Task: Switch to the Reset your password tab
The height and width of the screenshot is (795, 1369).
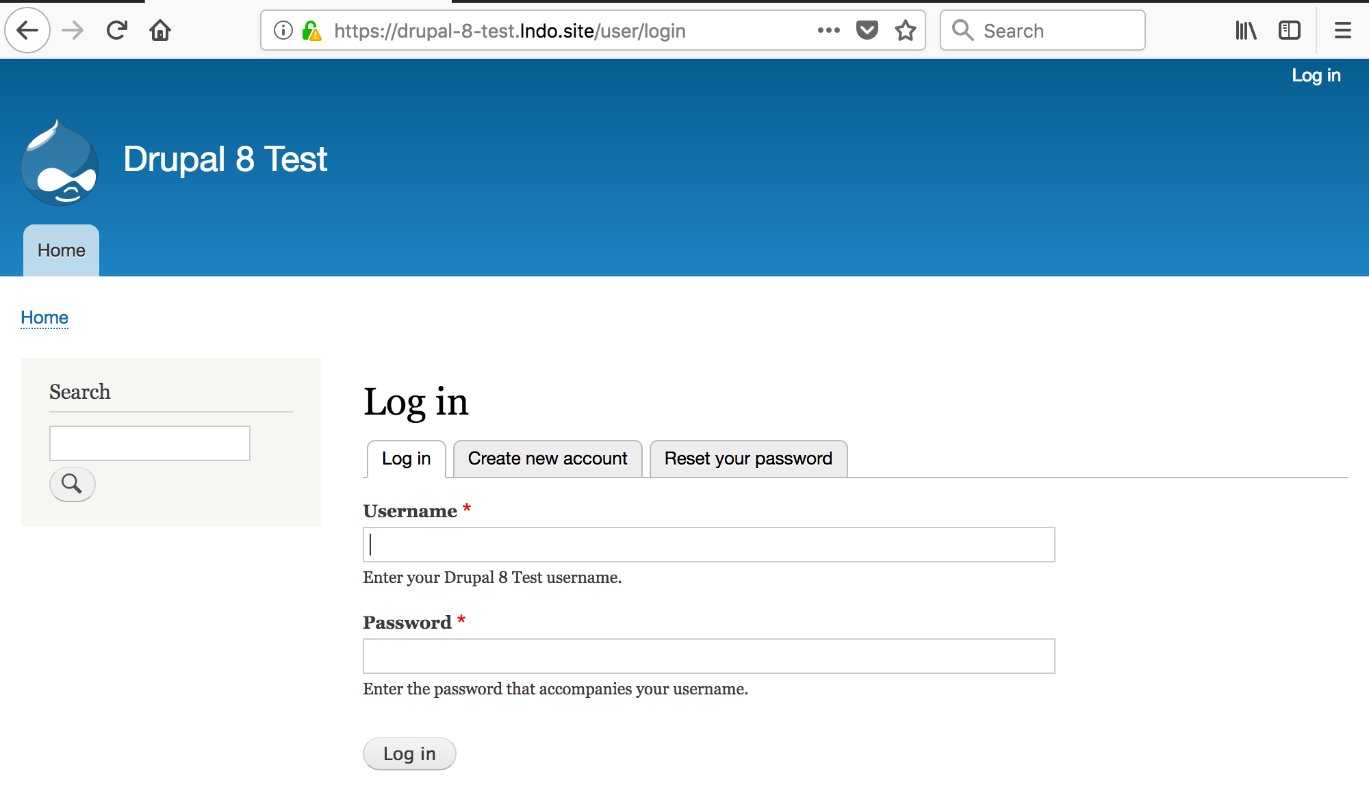Action: click(x=748, y=458)
